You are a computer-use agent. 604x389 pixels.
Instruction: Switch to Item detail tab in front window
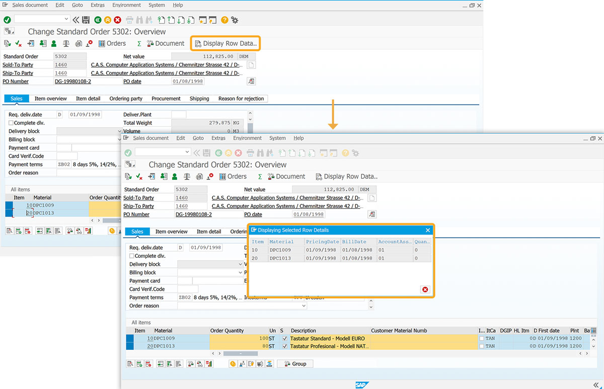(209, 232)
